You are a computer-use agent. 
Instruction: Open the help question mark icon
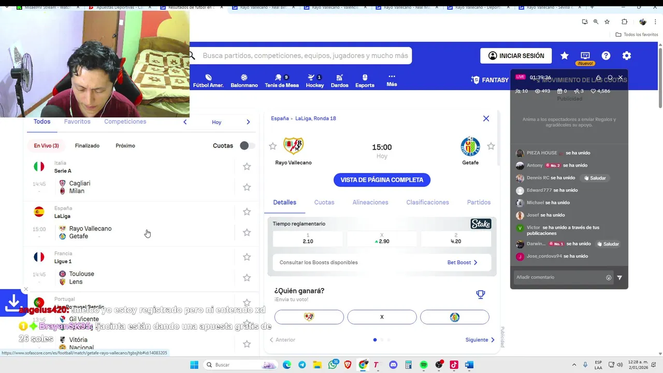point(606,55)
